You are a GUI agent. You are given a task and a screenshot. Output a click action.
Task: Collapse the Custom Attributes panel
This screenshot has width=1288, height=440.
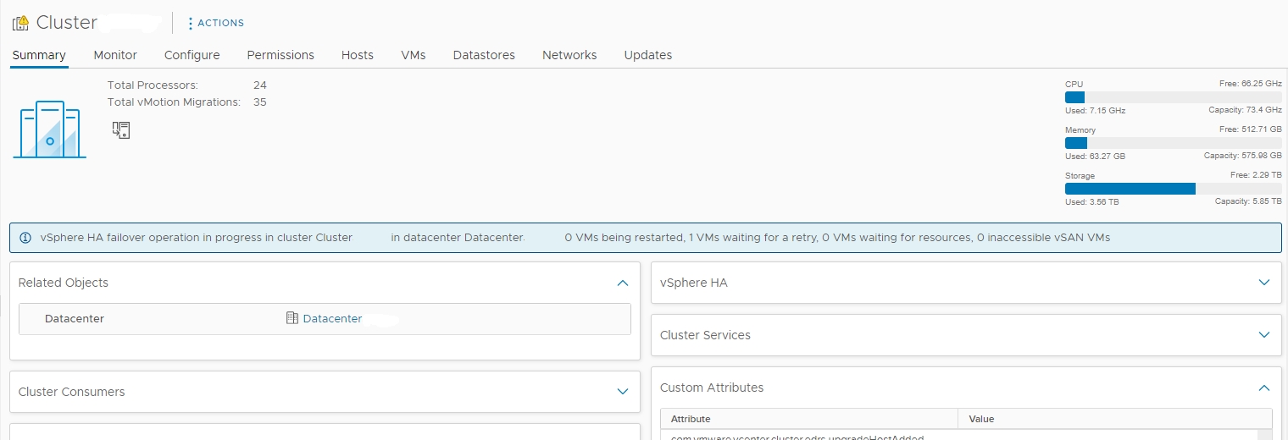(x=1264, y=388)
